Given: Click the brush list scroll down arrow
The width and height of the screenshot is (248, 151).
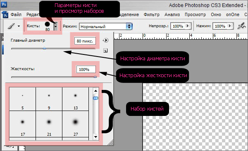Looking at the screenshot, I should click(x=95, y=137).
